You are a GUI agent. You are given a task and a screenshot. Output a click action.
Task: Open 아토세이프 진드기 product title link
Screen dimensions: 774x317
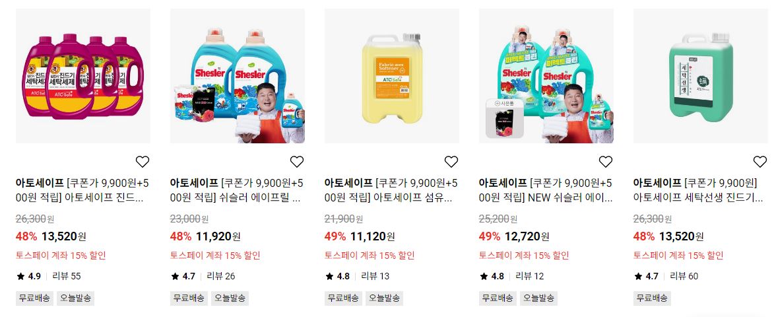pyautogui.click(x=82, y=191)
